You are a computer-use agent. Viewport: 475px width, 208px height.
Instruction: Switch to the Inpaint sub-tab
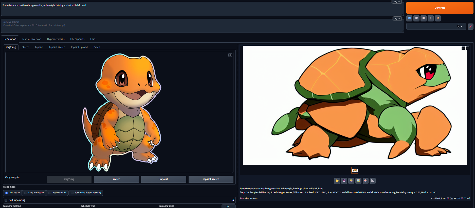click(39, 47)
